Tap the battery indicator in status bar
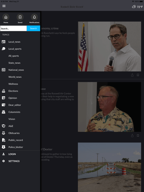 pos(141,1)
